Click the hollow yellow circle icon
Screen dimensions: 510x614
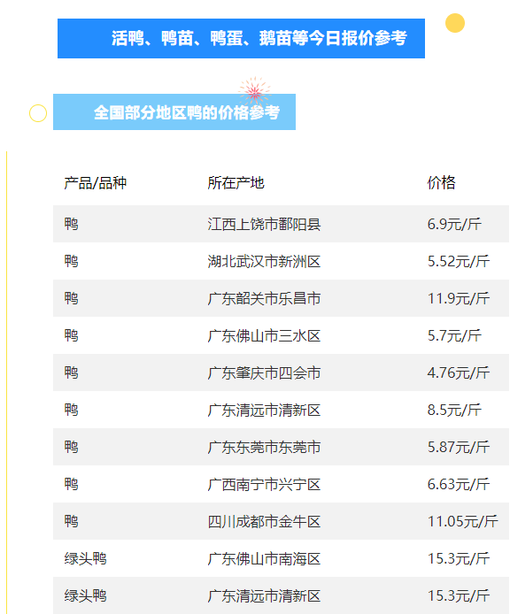tap(38, 113)
